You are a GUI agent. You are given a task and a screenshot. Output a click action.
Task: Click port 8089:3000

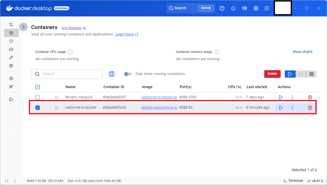188,97
